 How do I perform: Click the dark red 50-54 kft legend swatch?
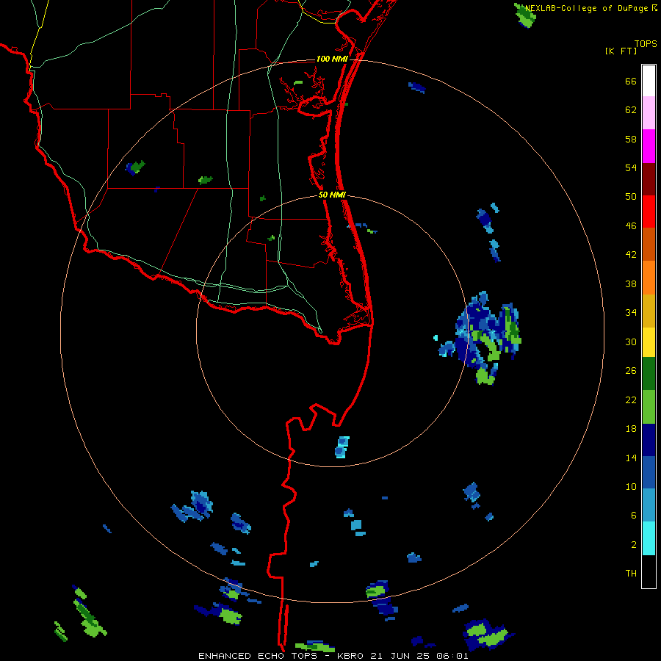649,179
